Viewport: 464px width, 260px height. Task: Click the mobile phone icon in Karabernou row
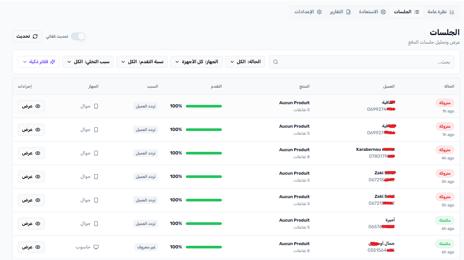(x=96, y=153)
